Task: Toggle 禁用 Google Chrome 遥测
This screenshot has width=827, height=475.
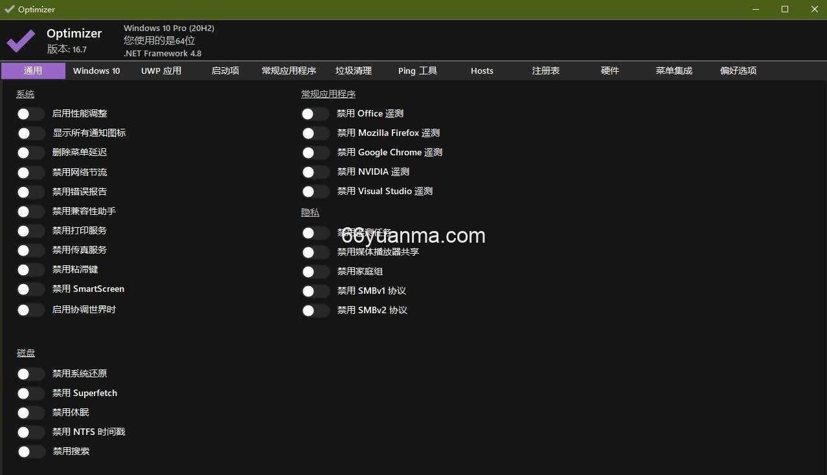Action: pyautogui.click(x=315, y=152)
